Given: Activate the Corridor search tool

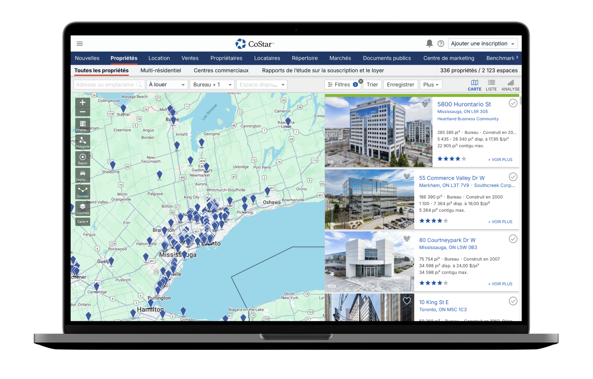Looking at the screenshot, I should 83,191.
